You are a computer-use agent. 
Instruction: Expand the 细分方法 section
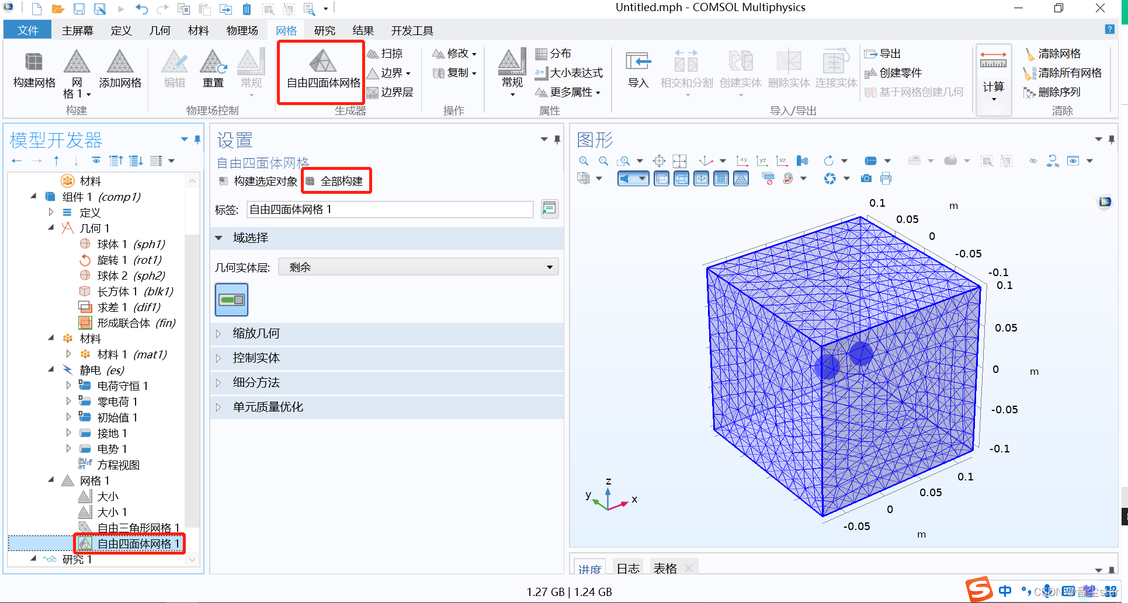coord(218,382)
